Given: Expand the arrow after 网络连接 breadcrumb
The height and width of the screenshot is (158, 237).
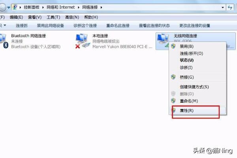Looking at the screenshot, I should [x=101, y=7].
